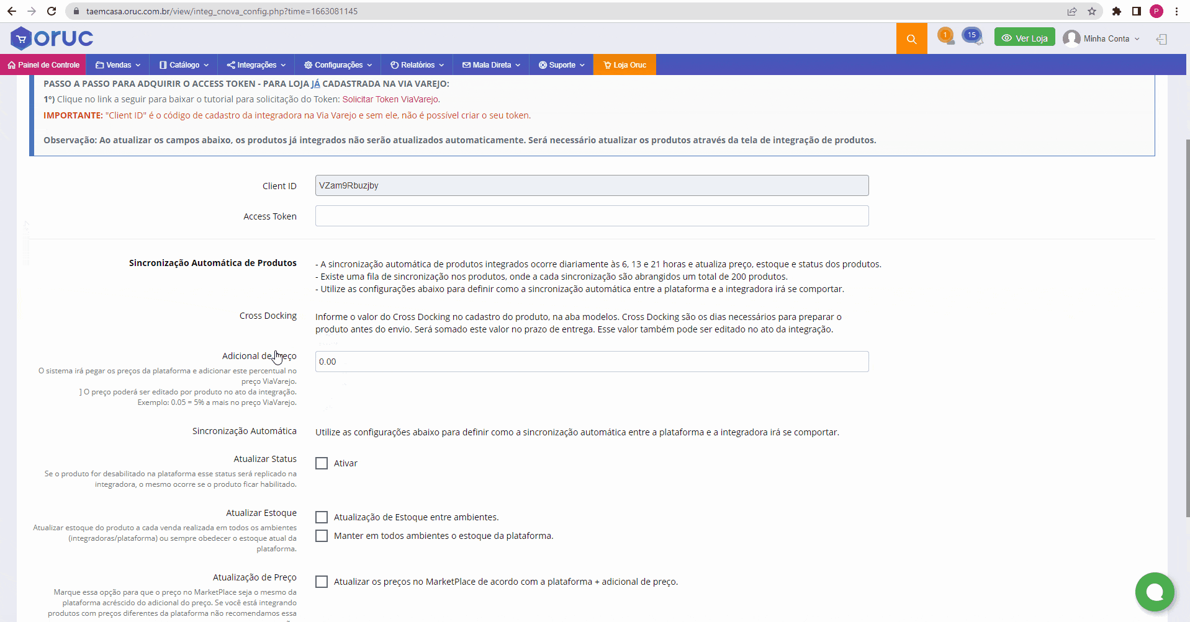This screenshot has width=1190, height=622.
Task: Open the Catálogo menu
Action: point(184,64)
